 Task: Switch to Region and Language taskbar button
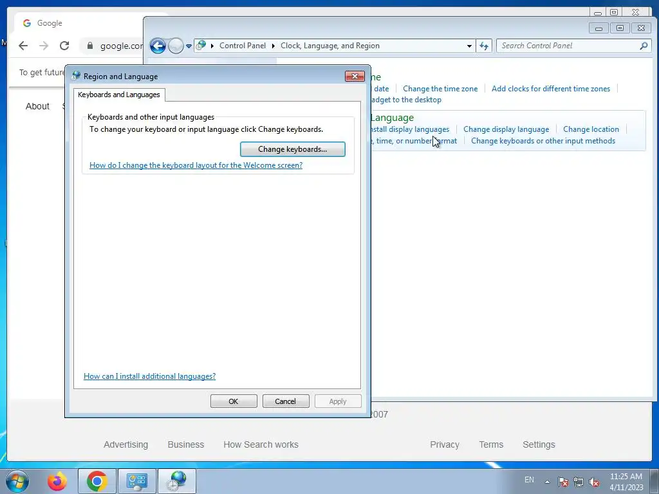tap(176, 481)
